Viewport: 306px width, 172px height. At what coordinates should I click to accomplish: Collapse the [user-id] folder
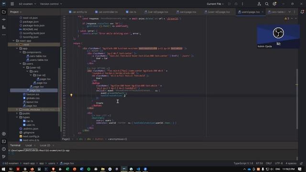[24, 67]
